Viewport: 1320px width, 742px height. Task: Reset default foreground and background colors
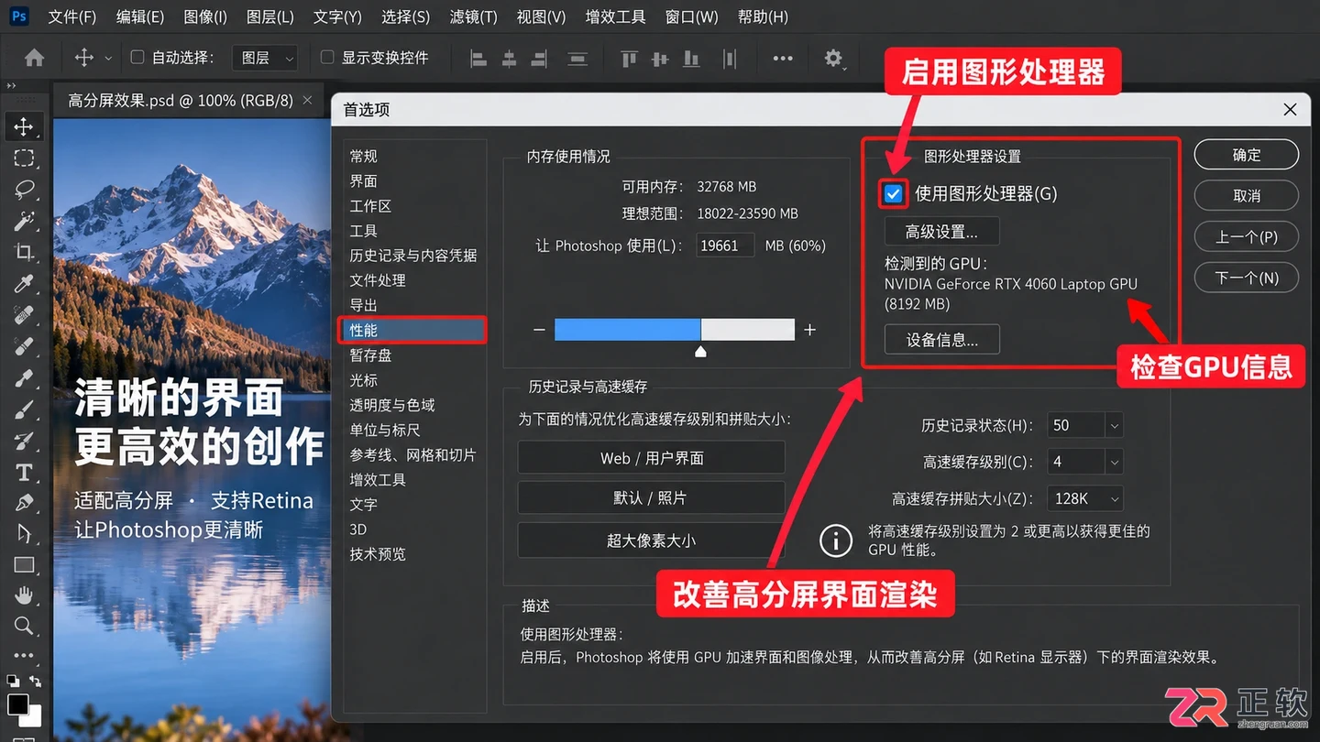click(13, 682)
